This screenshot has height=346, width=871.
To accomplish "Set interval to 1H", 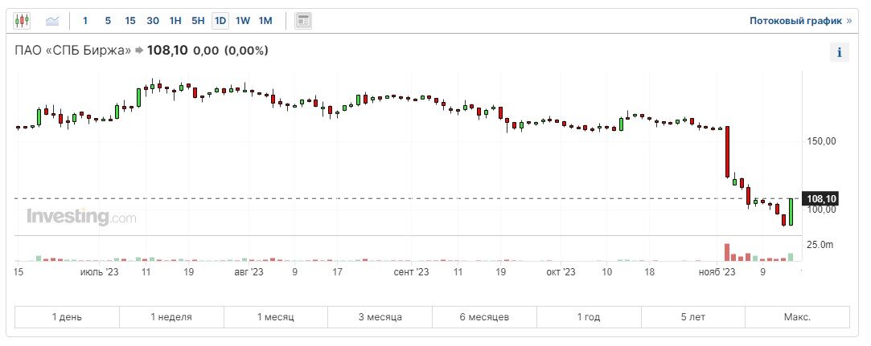I will pyautogui.click(x=175, y=21).
